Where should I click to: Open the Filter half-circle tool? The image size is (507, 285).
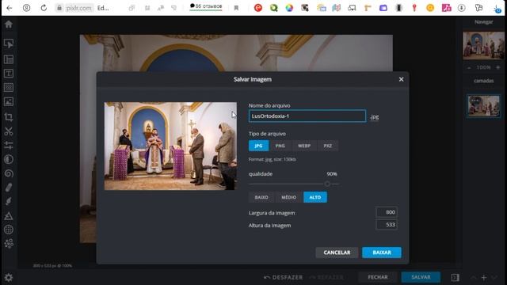tap(9, 159)
